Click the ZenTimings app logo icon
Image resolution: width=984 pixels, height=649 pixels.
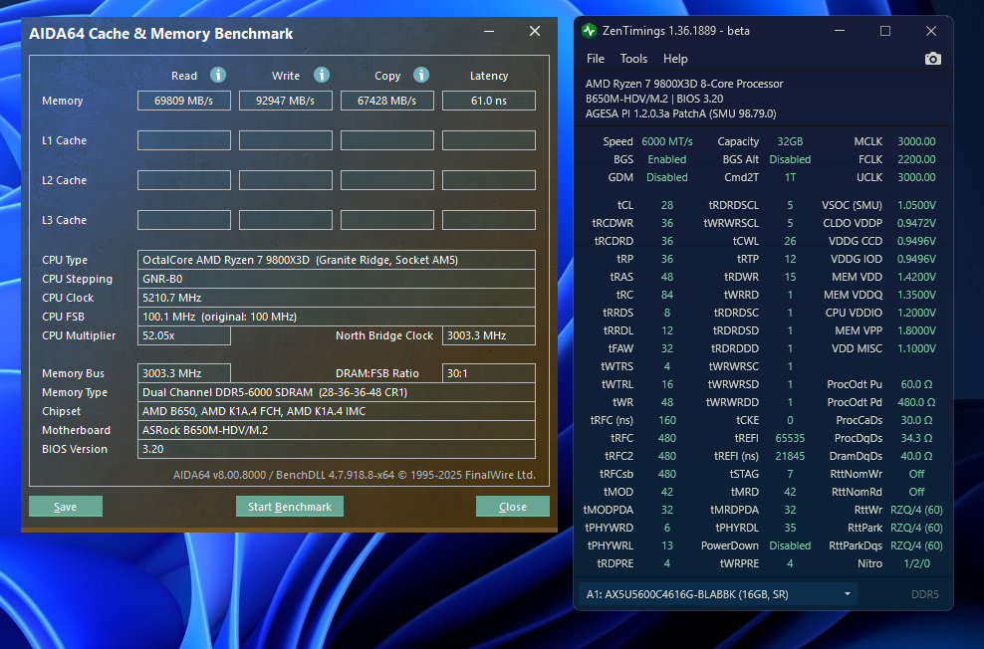[x=589, y=31]
